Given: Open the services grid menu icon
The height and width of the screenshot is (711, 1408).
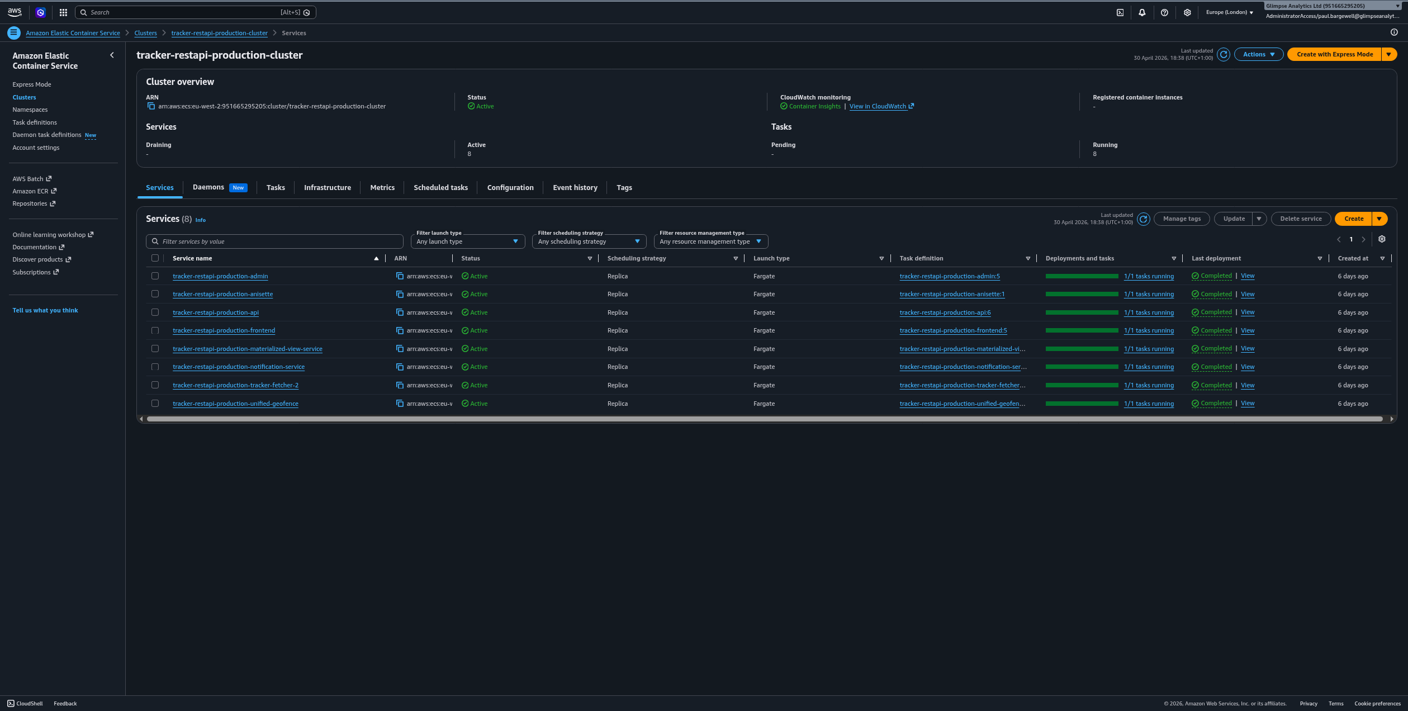Looking at the screenshot, I should pyautogui.click(x=63, y=12).
